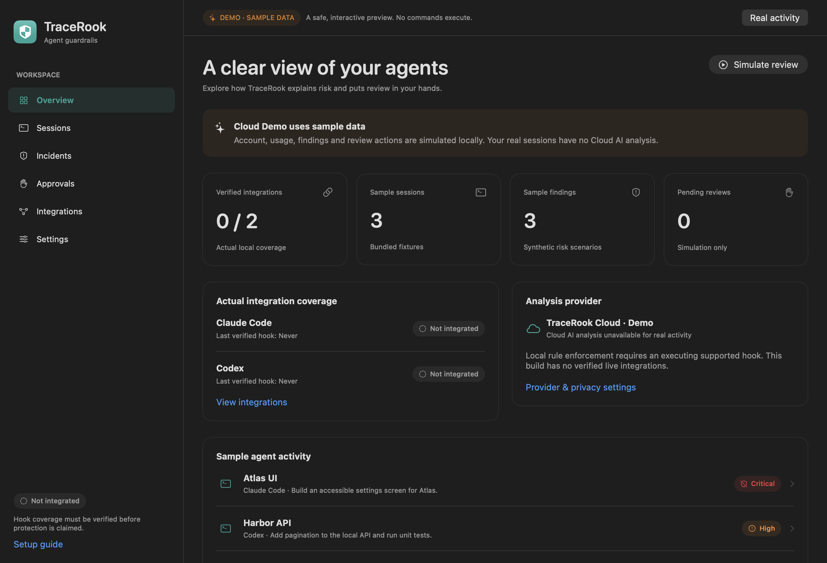The width and height of the screenshot is (827, 563).
Task: Open Settings in the sidebar
Action: tap(92, 239)
